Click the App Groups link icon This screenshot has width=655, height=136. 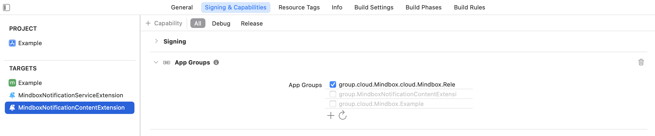[167, 62]
